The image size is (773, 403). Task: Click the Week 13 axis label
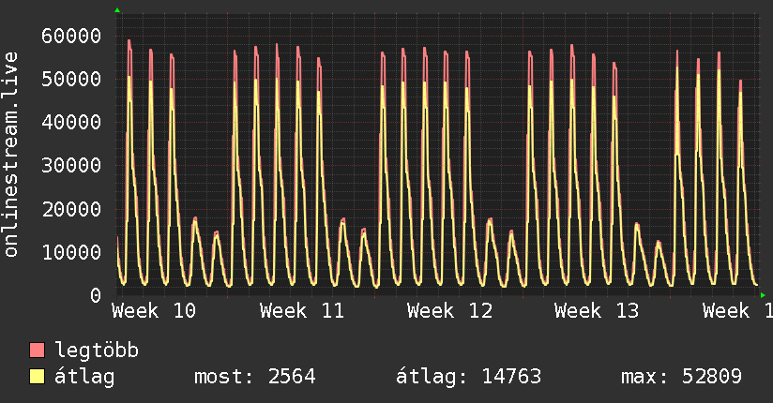[x=597, y=311]
